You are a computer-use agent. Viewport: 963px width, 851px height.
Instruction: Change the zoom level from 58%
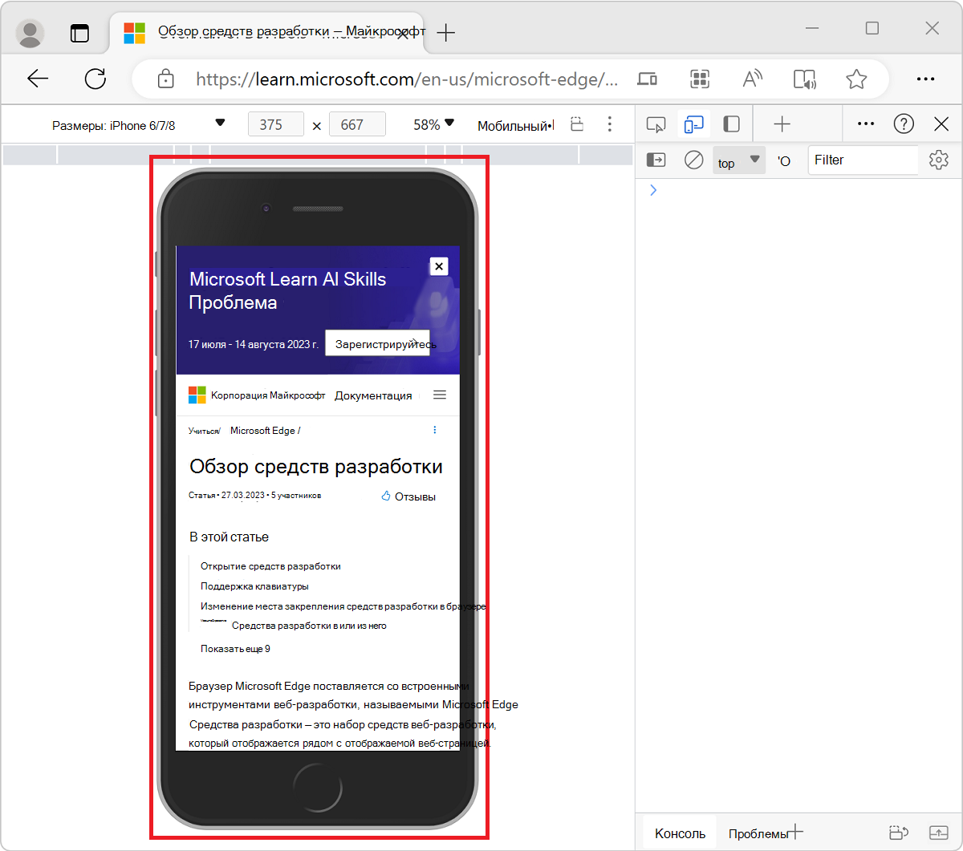tap(432, 124)
